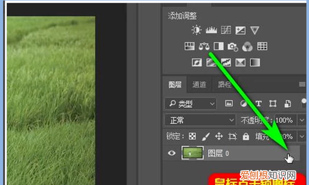Filter layers by adjustment layers
The image size is (309, 185).
pyautogui.click(x=244, y=104)
